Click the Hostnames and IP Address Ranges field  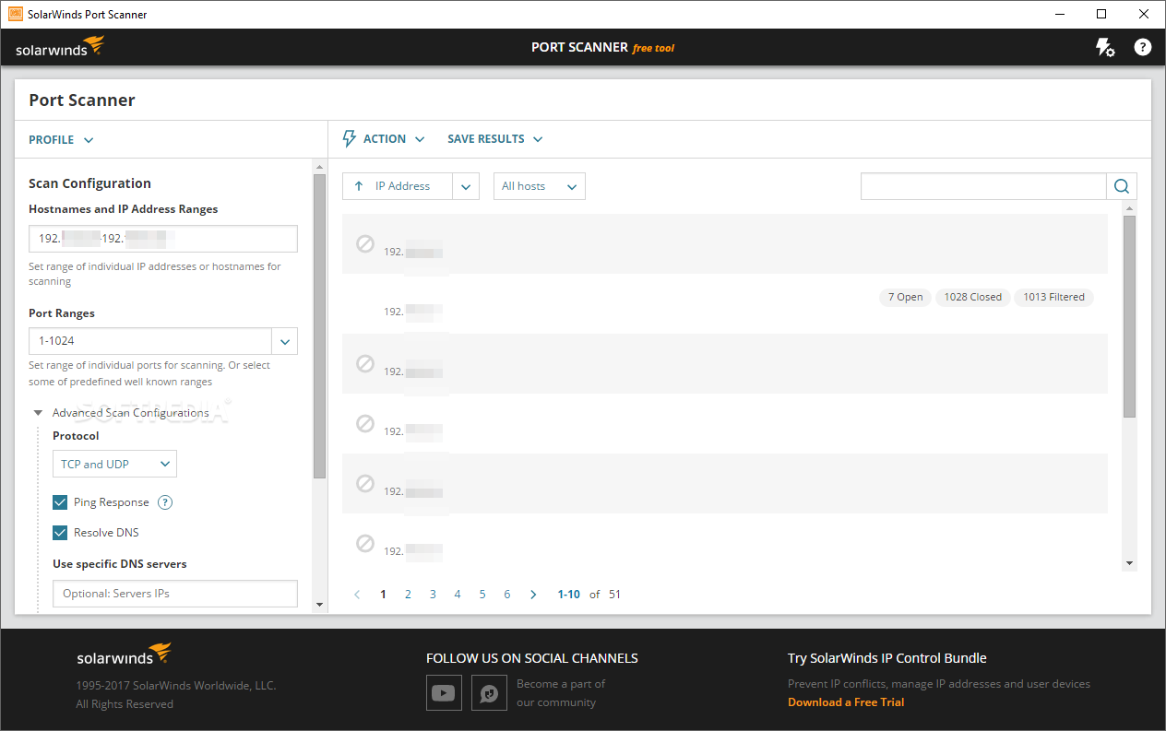(x=163, y=239)
